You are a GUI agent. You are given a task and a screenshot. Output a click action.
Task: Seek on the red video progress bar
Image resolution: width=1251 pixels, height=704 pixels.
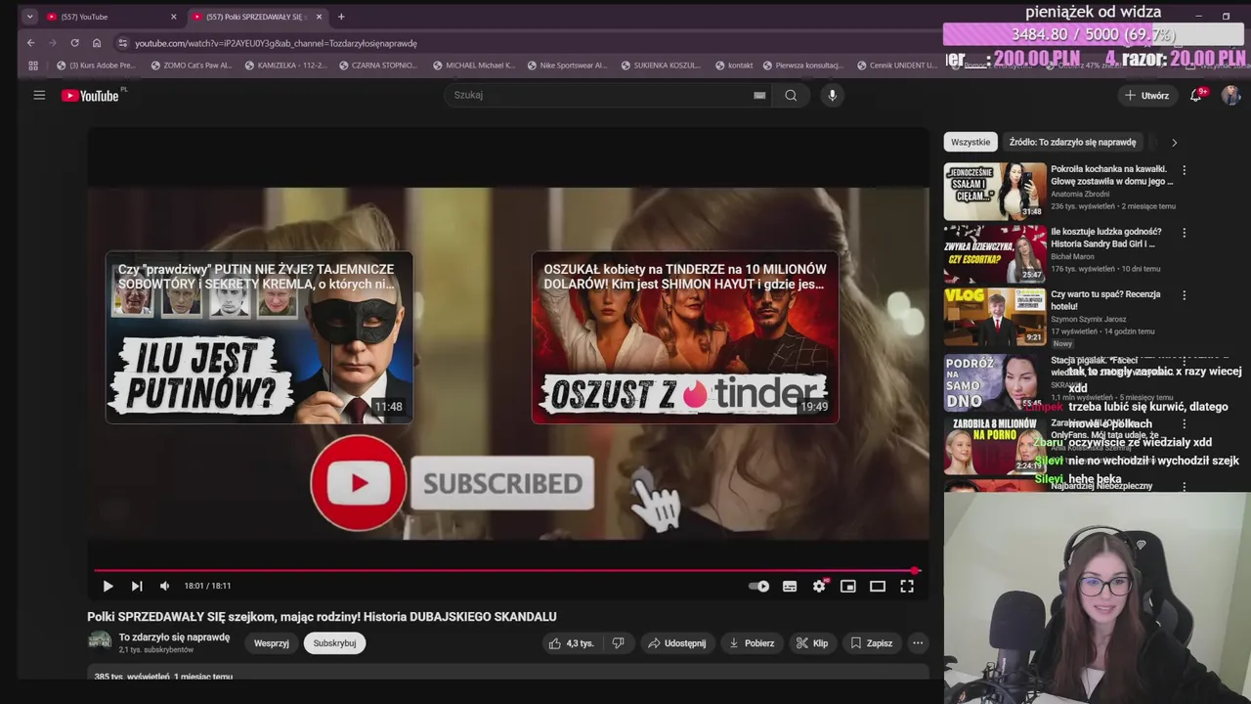tap(506, 570)
